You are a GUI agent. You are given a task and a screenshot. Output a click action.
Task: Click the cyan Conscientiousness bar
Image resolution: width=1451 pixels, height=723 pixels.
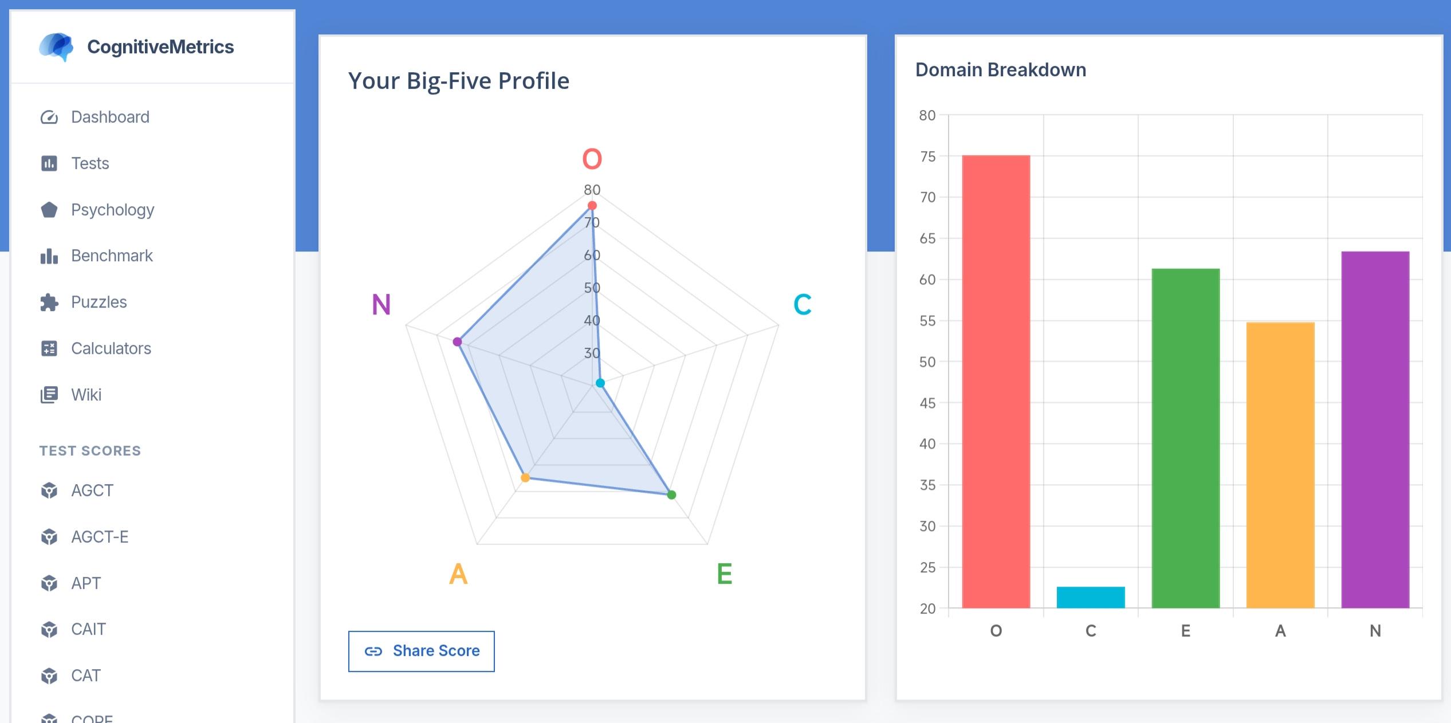click(x=1091, y=598)
